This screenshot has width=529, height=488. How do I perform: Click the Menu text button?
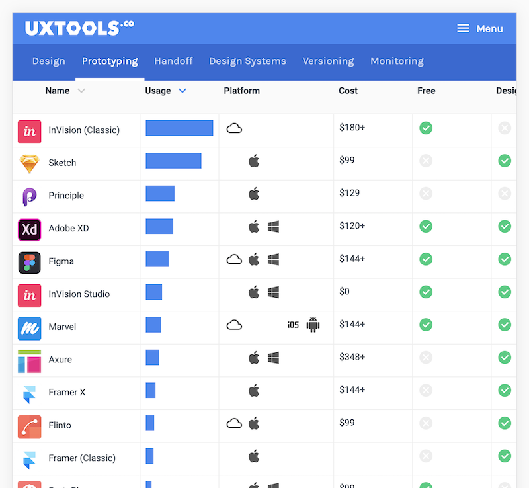(489, 29)
